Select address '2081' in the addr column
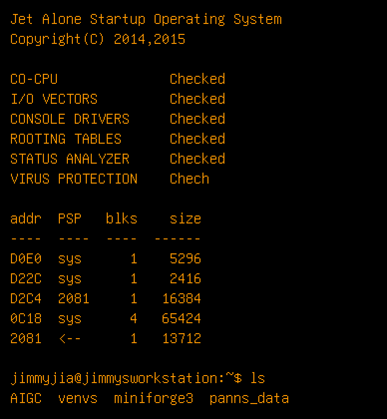The image size is (387, 419). (26, 339)
